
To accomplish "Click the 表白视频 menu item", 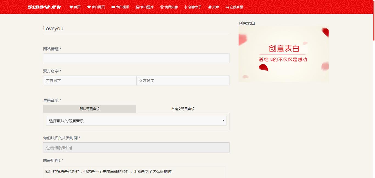I will pos(120,7).
